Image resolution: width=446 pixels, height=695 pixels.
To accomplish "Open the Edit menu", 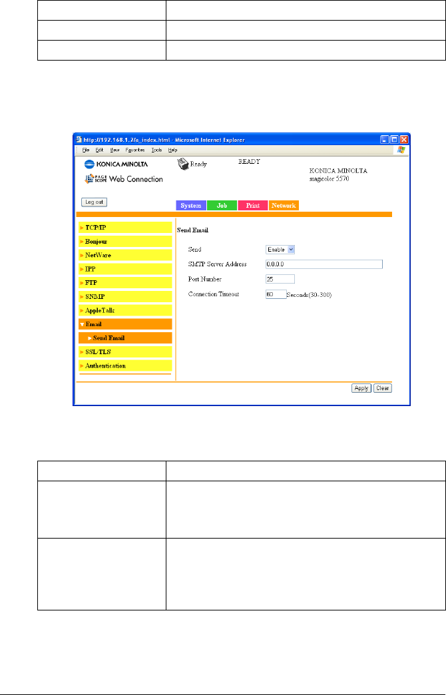I will (x=99, y=150).
